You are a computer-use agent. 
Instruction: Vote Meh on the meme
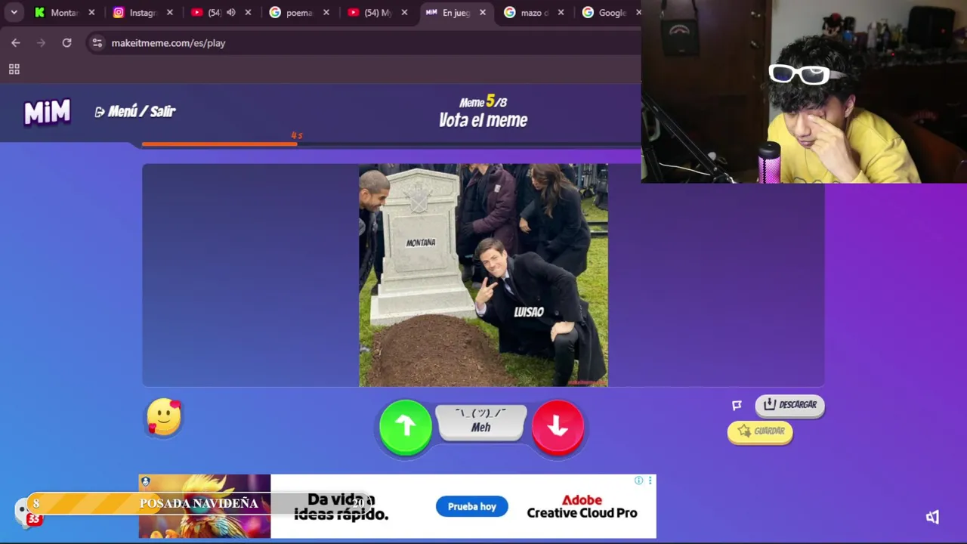[x=481, y=422]
